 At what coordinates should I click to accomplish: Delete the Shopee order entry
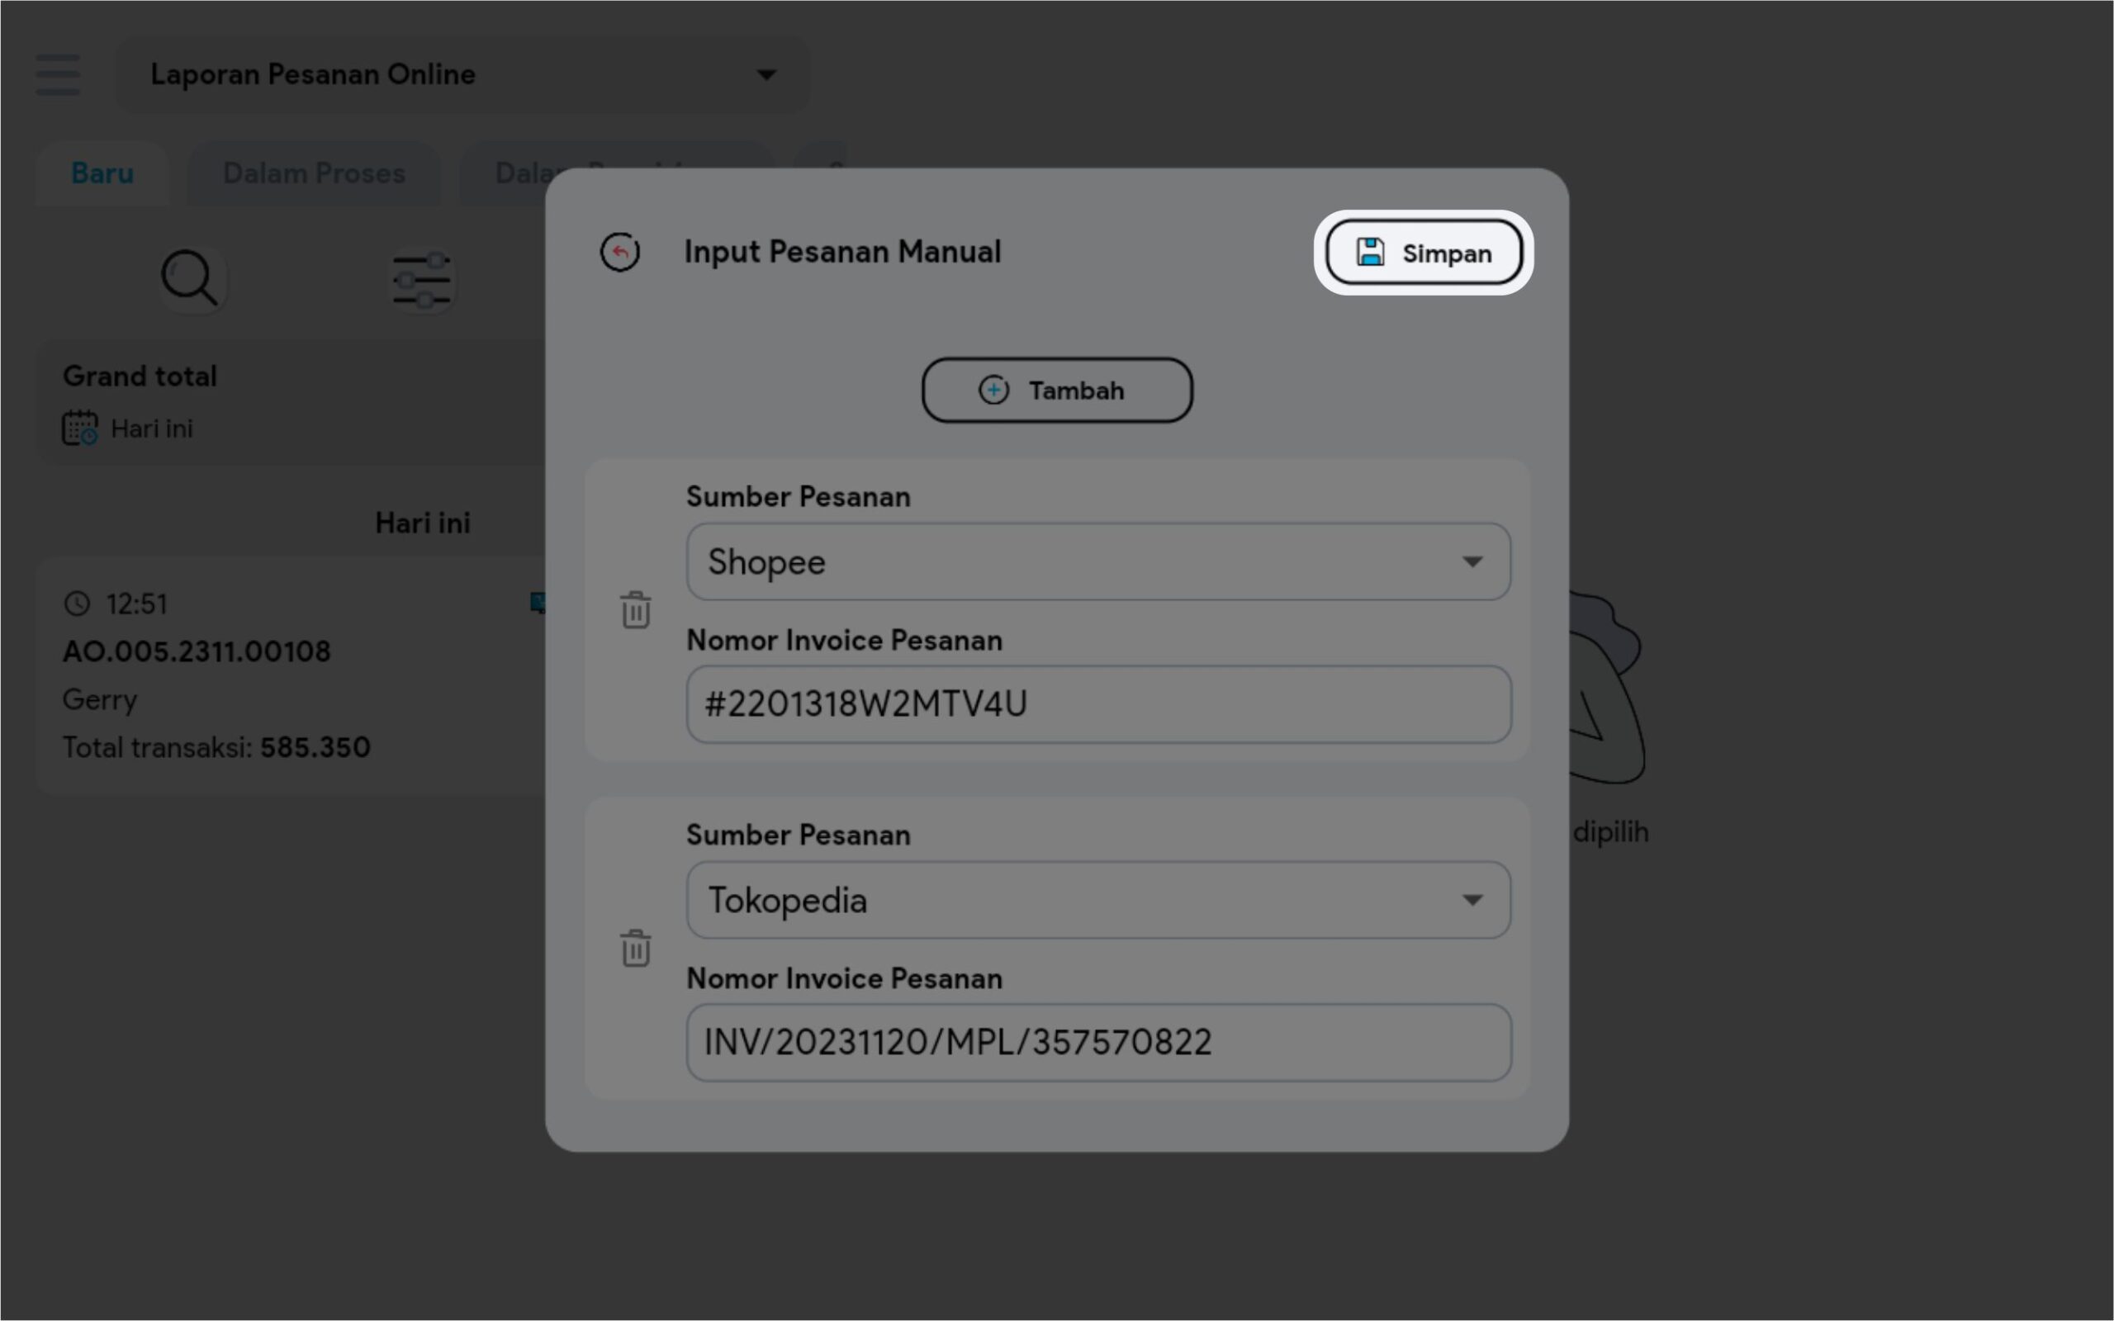click(x=635, y=610)
